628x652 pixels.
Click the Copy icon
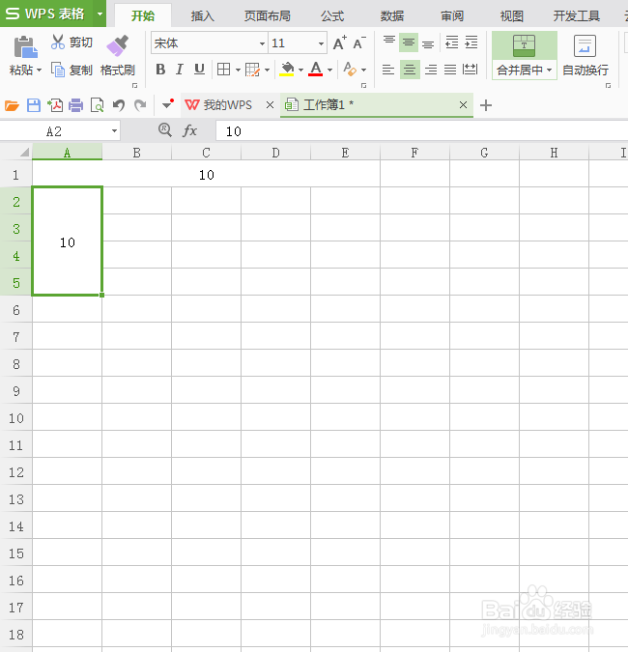coord(58,70)
